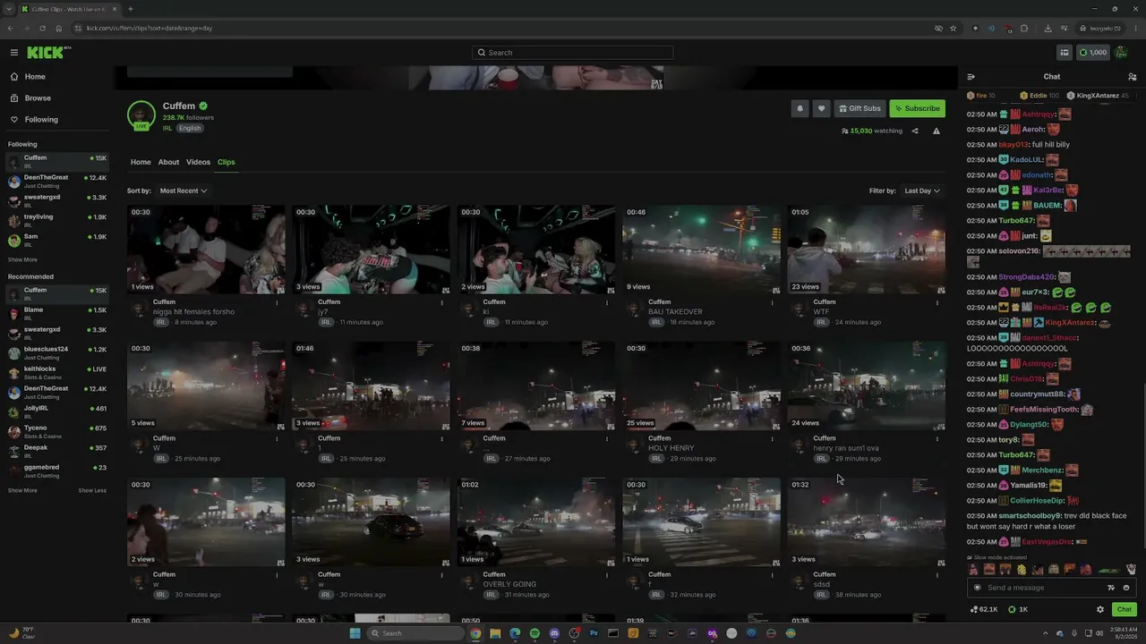Open the user profile avatar menu
Screen dimensions: 1146x644
pos(1122,53)
